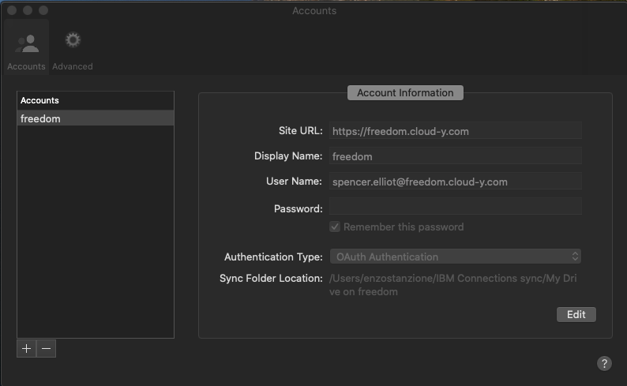Screen dimensions: 627x386
Task: Toggle Remember this password checkbox
Action: pyautogui.click(x=336, y=227)
